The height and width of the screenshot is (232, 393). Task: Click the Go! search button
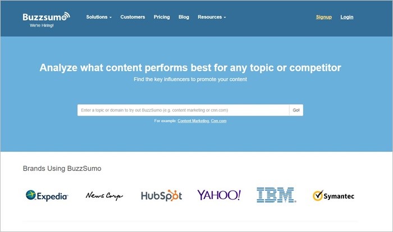[x=296, y=110]
